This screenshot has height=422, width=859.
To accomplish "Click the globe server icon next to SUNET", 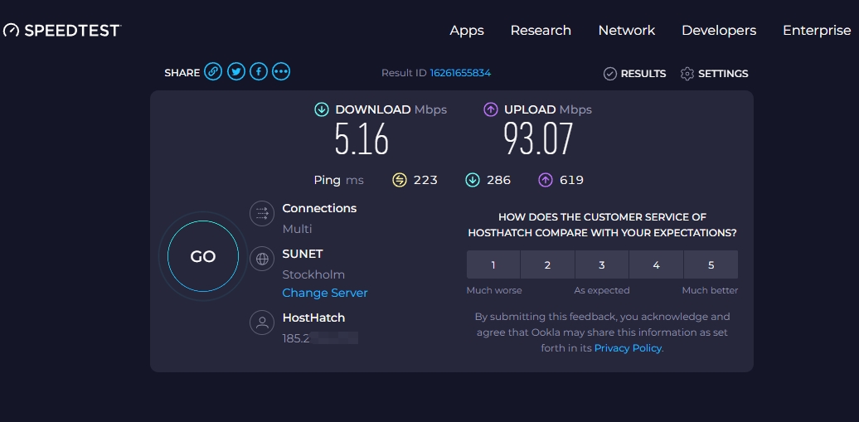I will click(x=262, y=259).
